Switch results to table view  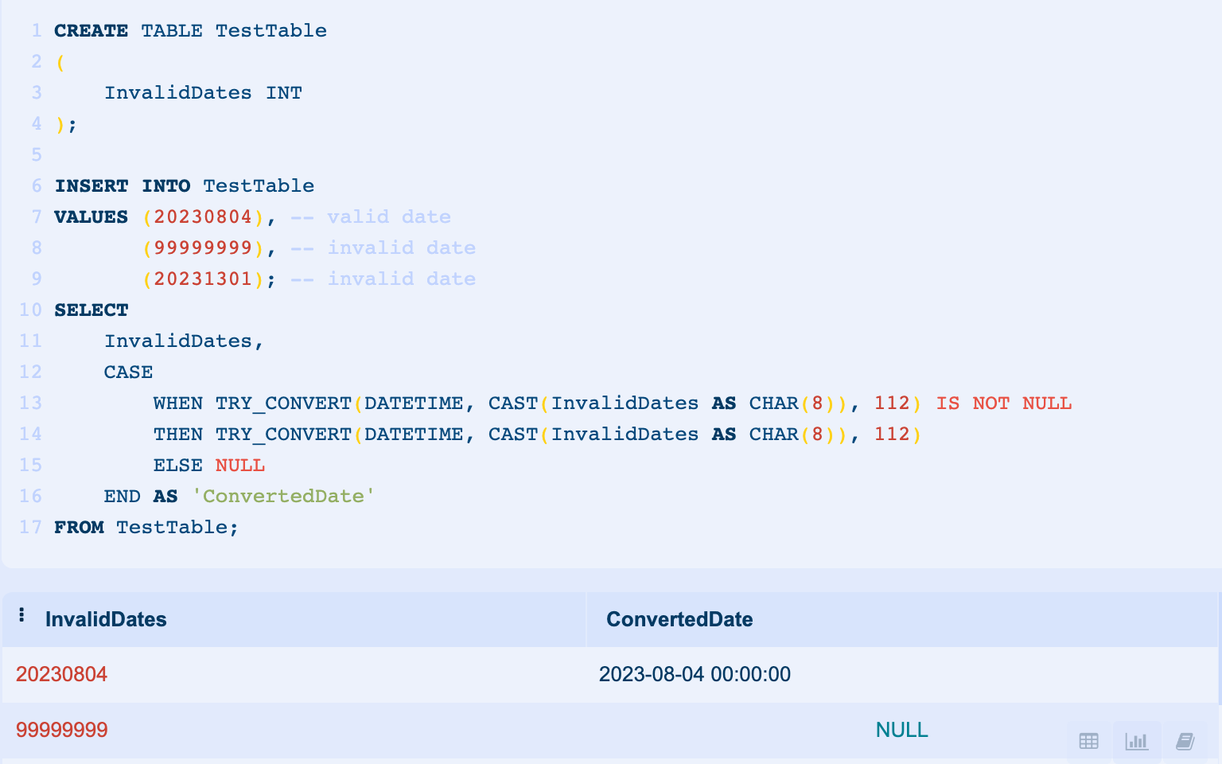1088,742
